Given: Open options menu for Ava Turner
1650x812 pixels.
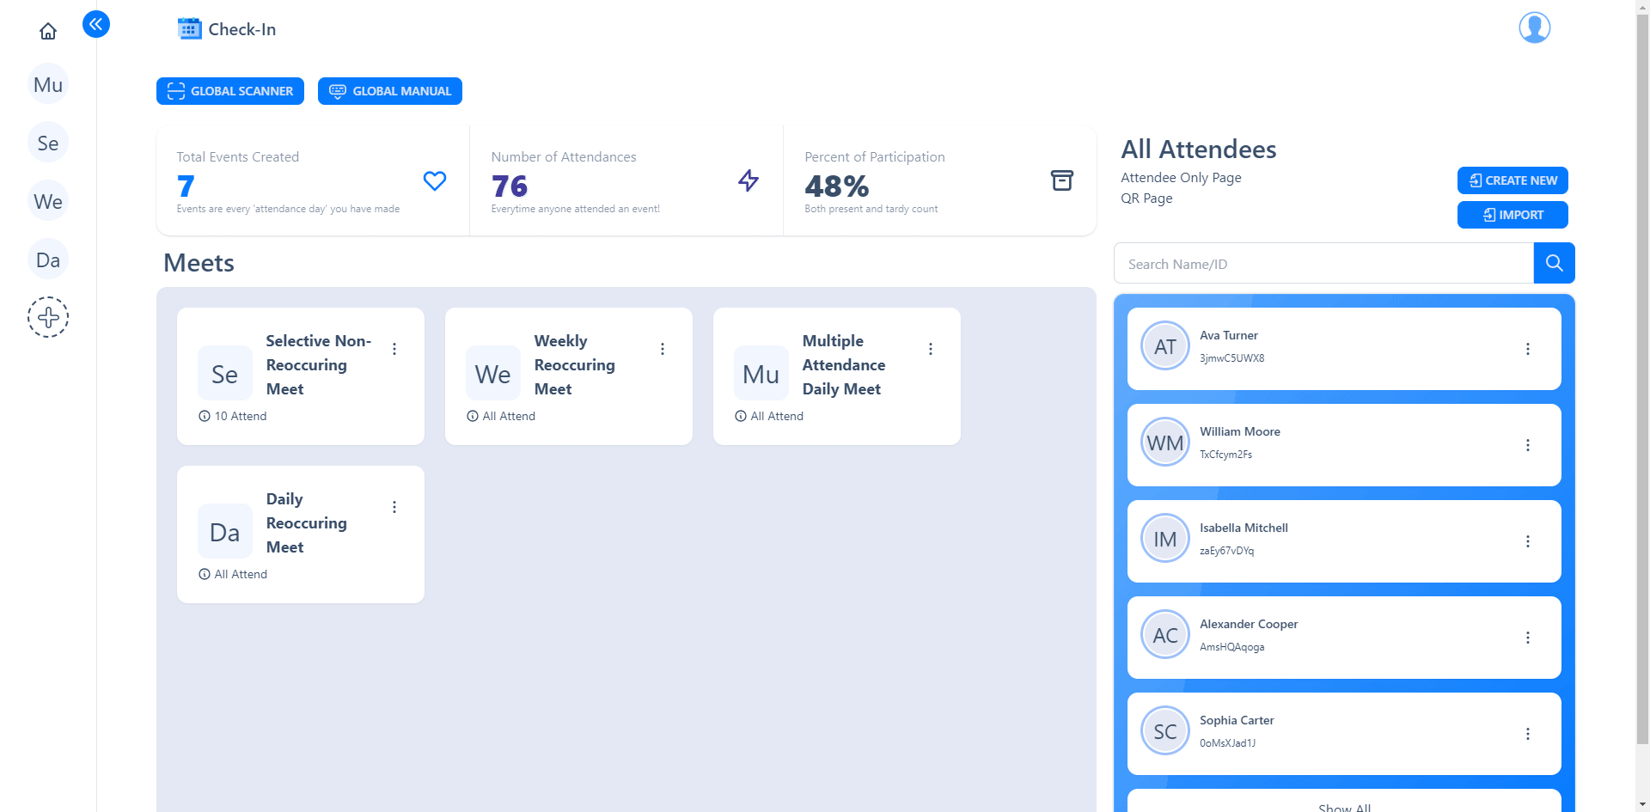Looking at the screenshot, I should (x=1528, y=349).
